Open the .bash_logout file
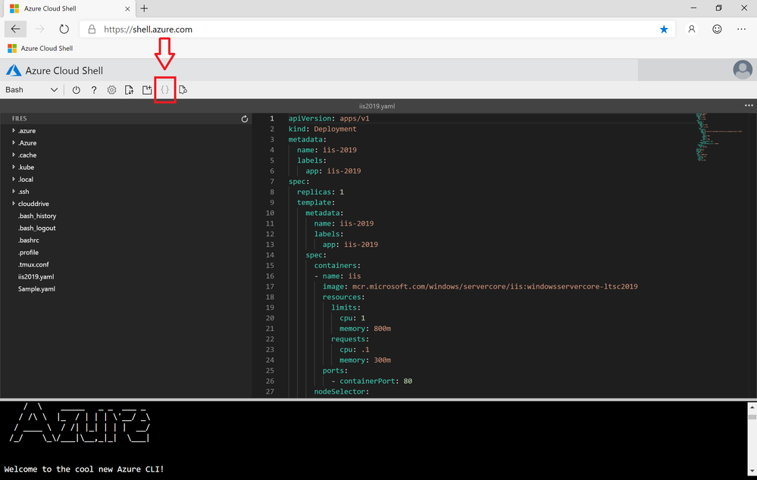 coord(36,228)
